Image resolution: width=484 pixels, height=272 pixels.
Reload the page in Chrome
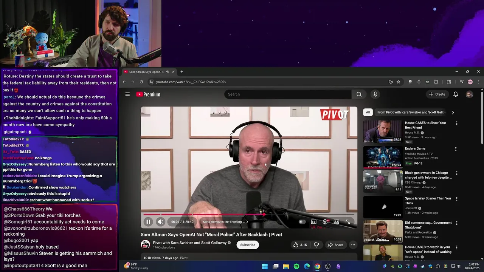[141, 82]
